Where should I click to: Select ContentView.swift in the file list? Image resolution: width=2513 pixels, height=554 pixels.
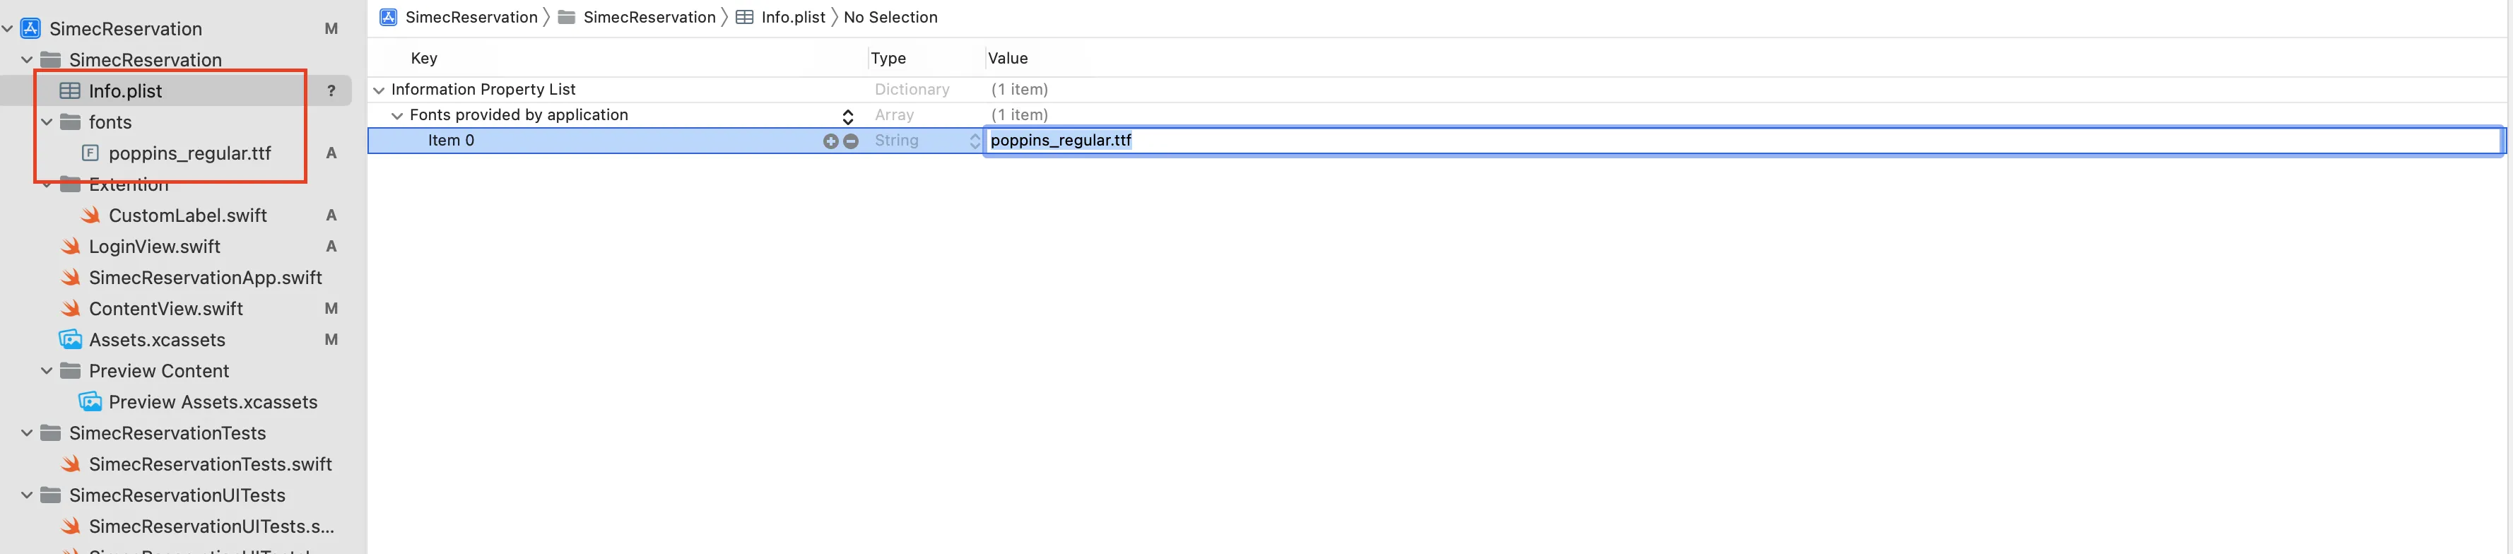[x=166, y=308]
